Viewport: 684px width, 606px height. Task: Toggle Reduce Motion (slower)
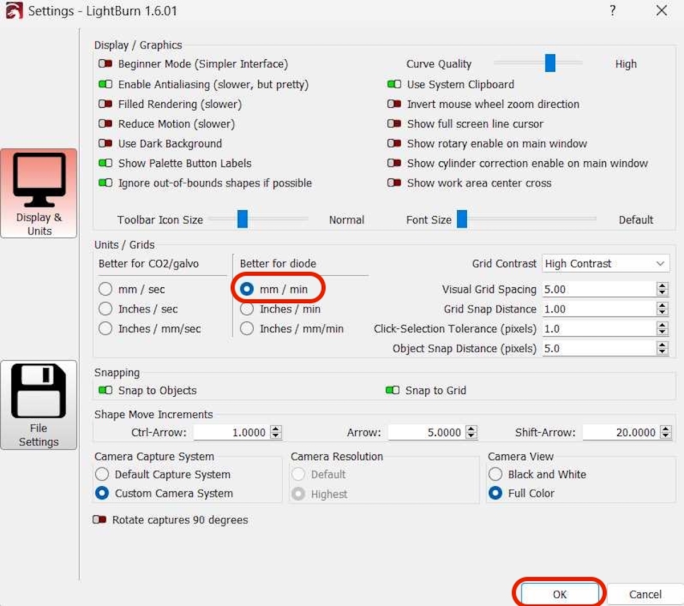click(105, 124)
